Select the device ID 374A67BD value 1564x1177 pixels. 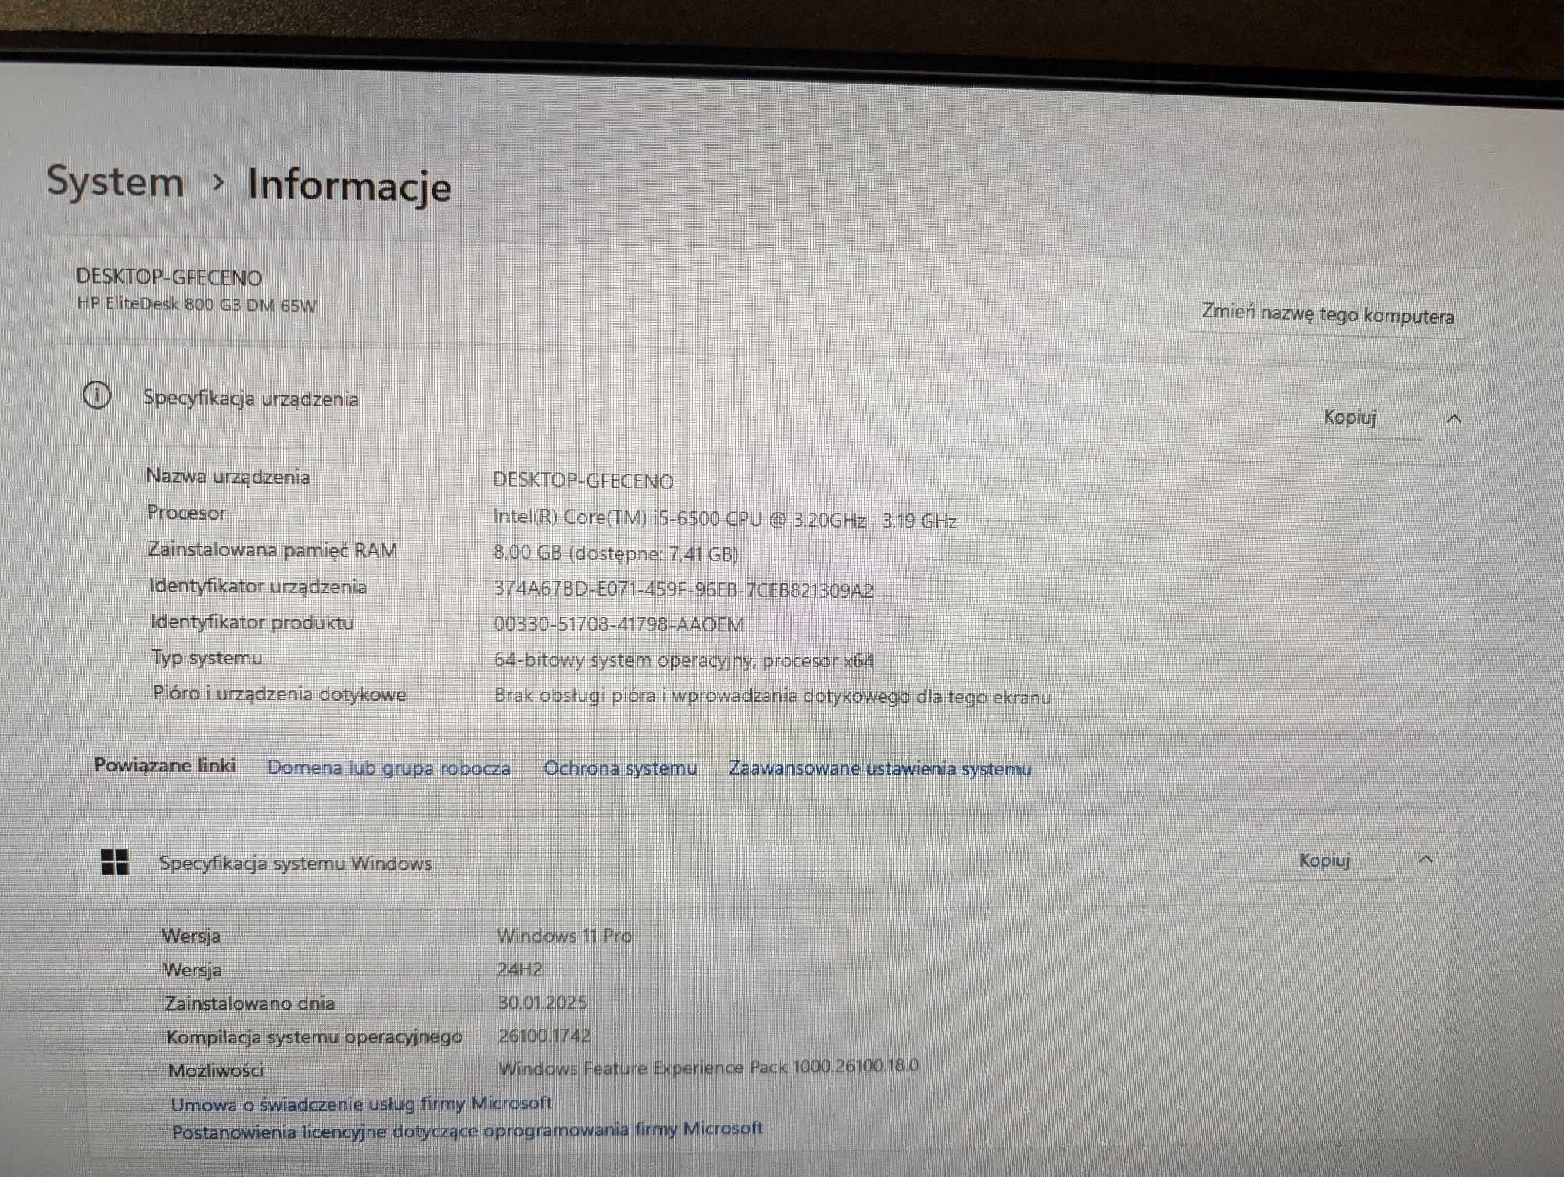tap(683, 589)
